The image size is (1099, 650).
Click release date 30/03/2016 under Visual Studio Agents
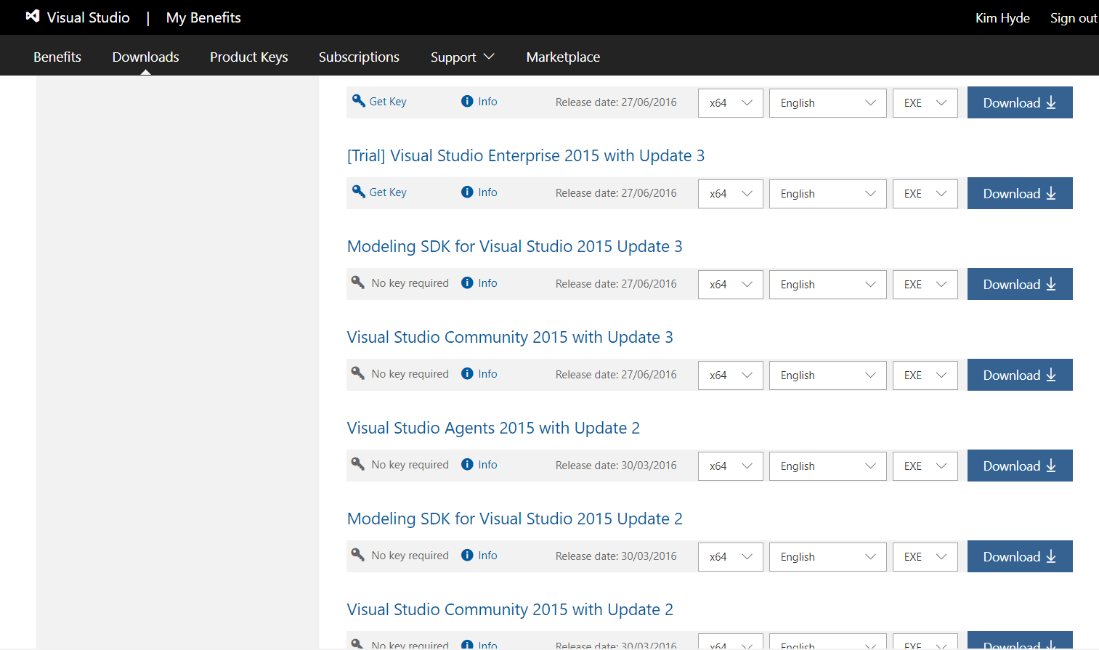click(616, 466)
